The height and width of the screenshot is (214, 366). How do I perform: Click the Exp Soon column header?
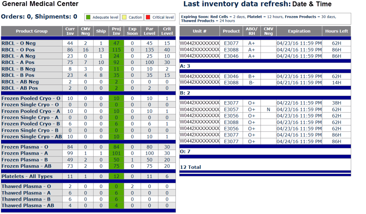[132, 31]
